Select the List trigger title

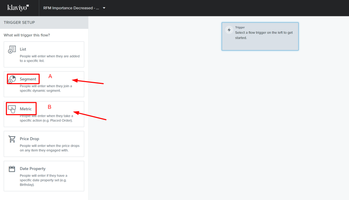(23, 49)
